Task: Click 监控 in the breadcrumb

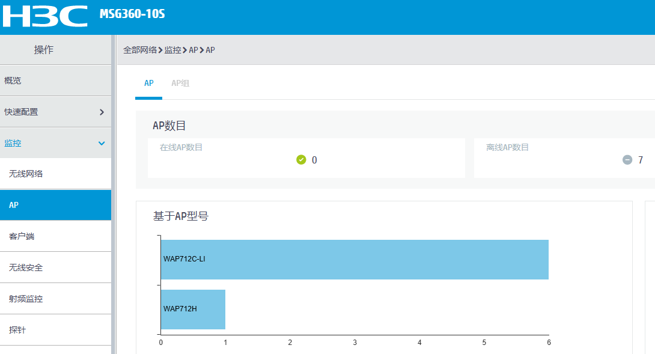Action: pos(172,50)
